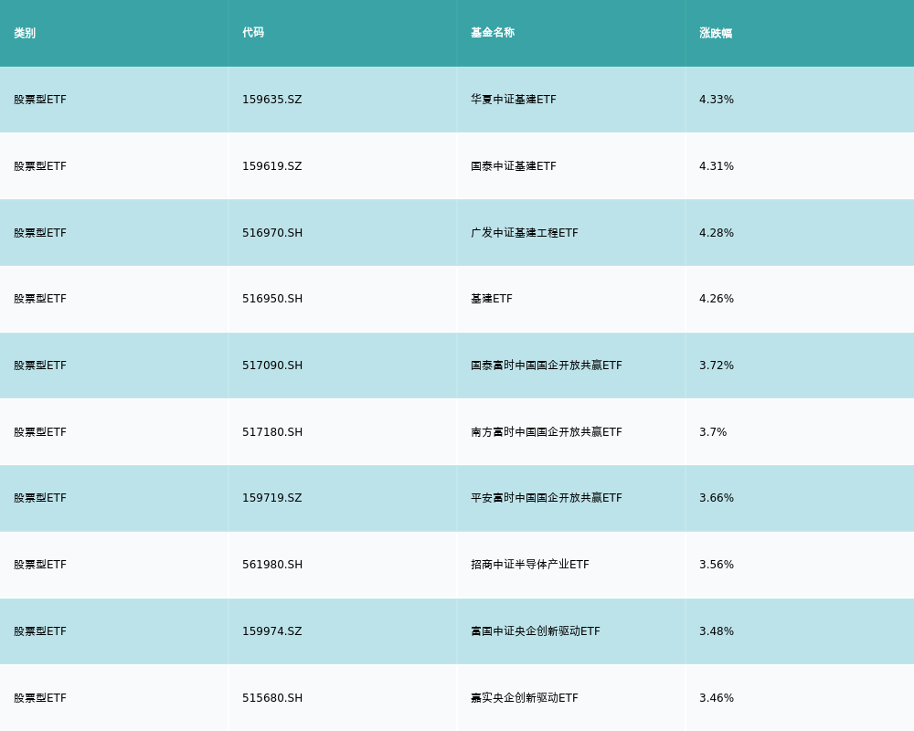Select fund code 159635.SZ
This screenshot has width=914, height=731.
coord(271,100)
